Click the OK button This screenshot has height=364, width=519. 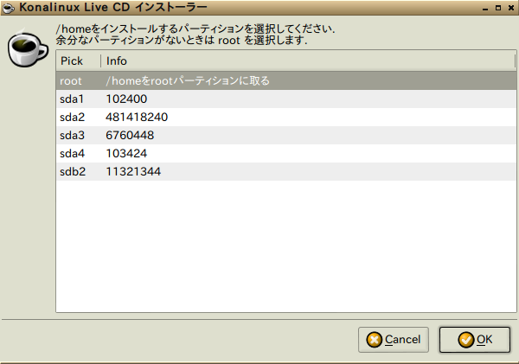click(475, 340)
